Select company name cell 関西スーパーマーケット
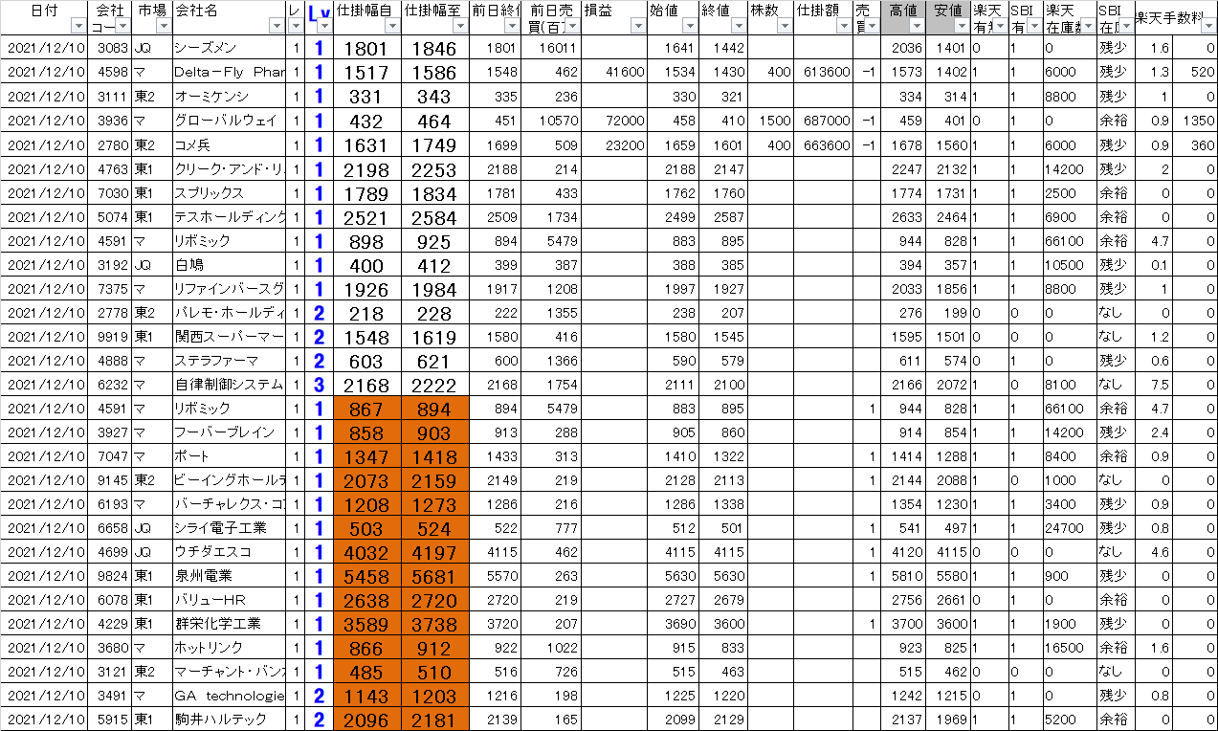The height and width of the screenshot is (731, 1218). pos(229,336)
